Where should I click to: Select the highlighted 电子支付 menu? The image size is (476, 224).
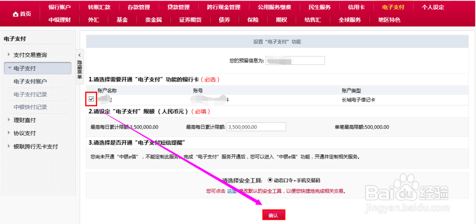point(393,7)
